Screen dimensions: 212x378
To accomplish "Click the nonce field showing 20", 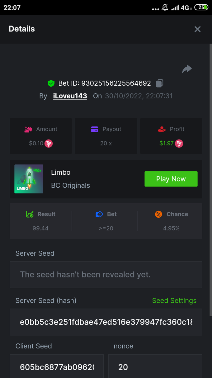I will click(155, 367).
